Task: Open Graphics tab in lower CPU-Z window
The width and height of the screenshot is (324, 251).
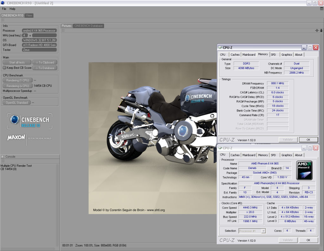Action: tap(287, 155)
